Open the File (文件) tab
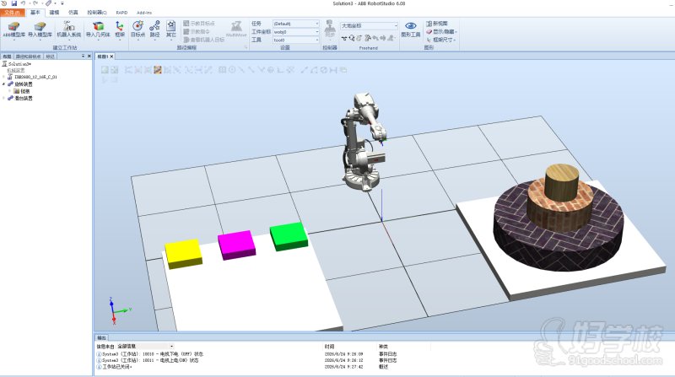The width and height of the screenshot is (675, 377). pyautogui.click(x=13, y=13)
